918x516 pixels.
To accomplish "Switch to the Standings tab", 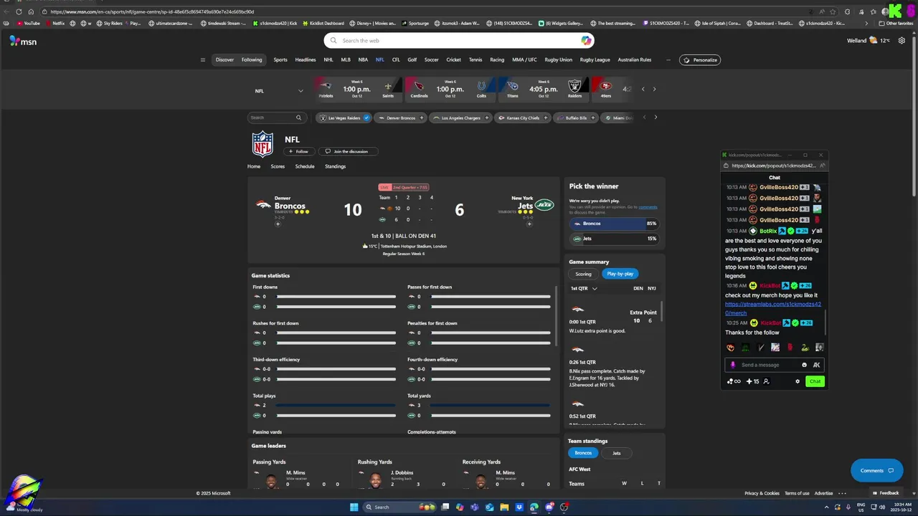I will coord(335,166).
